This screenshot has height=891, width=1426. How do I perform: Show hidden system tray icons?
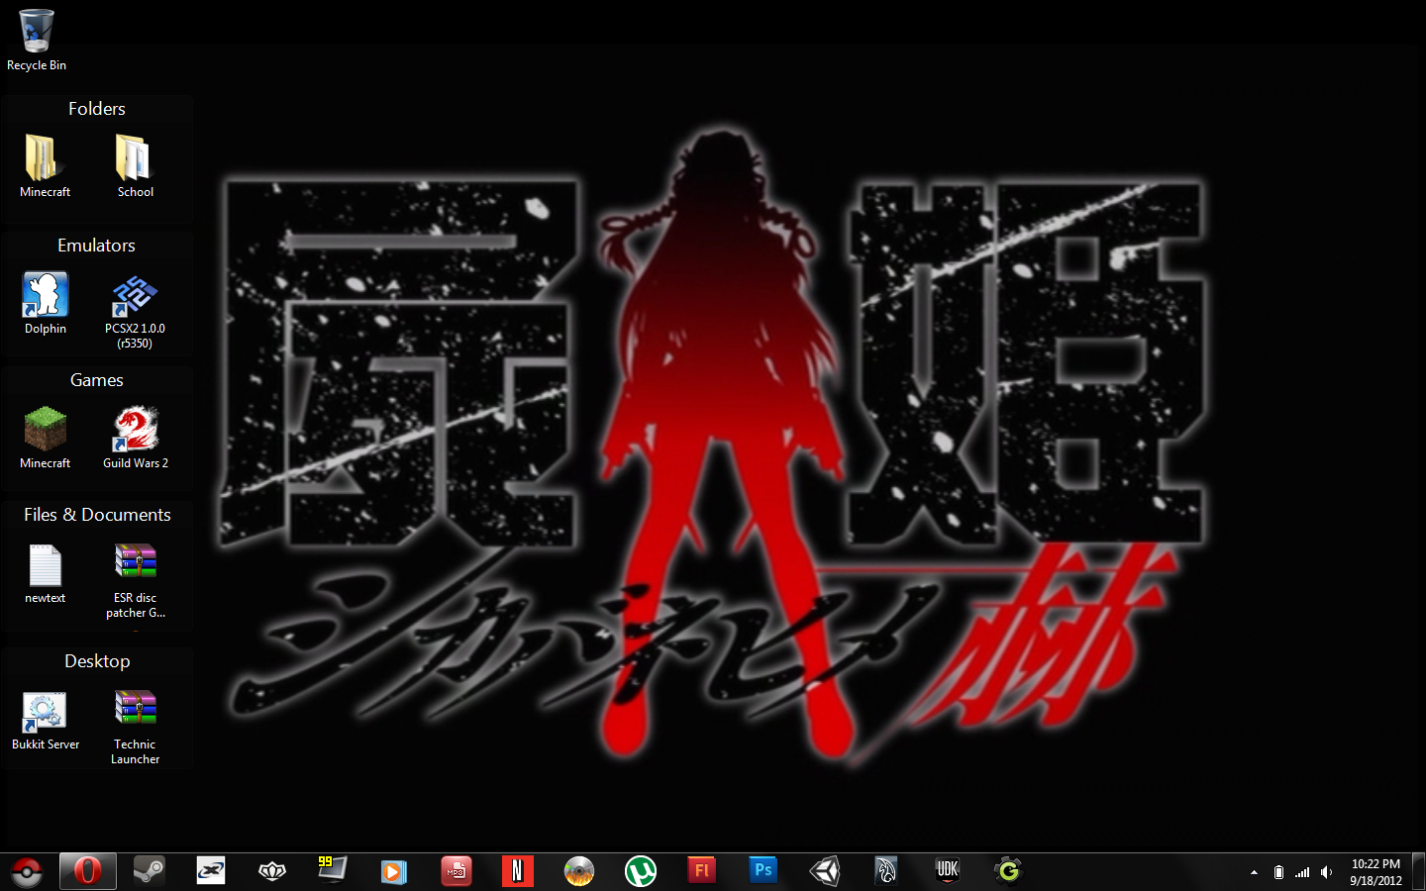(1254, 872)
